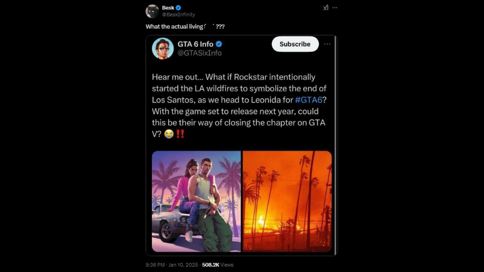The width and height of the screenshot is (484, 272).
Task: Open the 9:36 PM Jan 10, 2025 timestamp
Action: point(172,265)
